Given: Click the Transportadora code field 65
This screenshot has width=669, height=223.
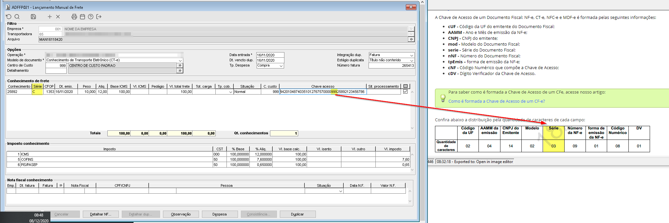Looking at the screenshot, I should 50,34.
